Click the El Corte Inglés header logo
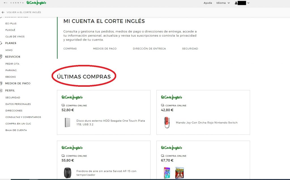Screen dimensions: 290x180 coord(36,3)
